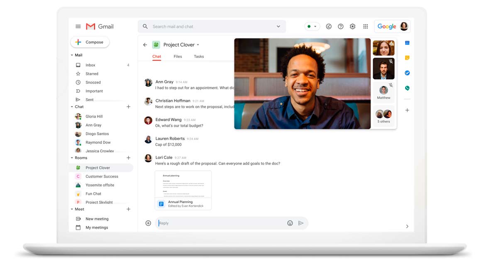Switch to the Tasks tab
The width and height of the screenshot is (498, 261).
(199, 57)
